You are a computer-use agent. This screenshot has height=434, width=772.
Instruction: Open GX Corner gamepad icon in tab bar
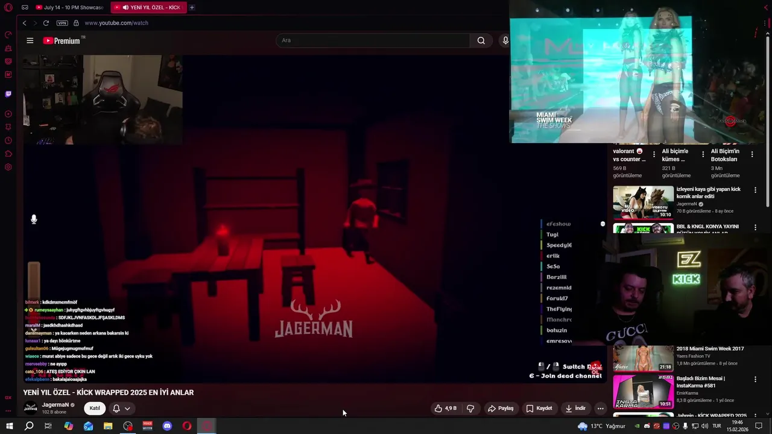(x=25, y=7)
